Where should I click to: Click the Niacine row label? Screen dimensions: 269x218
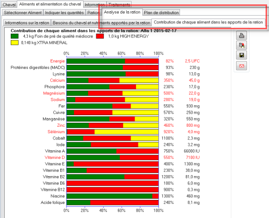click(x=58, y=196)
